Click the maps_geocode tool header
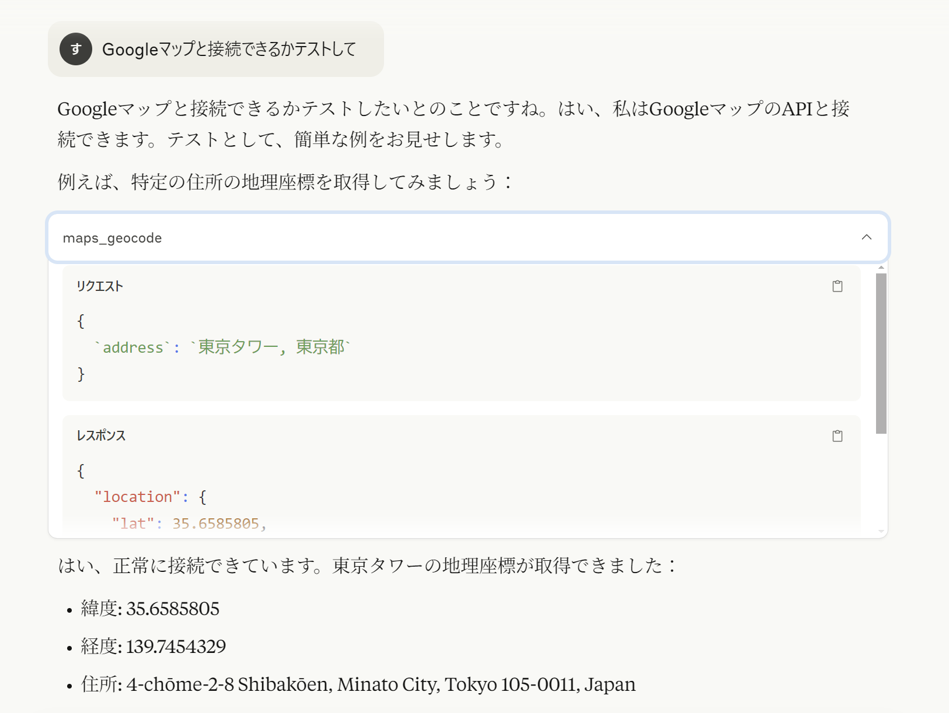Image resolution: width=949 pixels, height=713 pixels. click(x=468, y=237)
